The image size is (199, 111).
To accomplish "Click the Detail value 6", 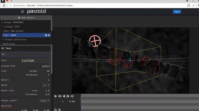I will pyautogui.click(x=49, y=80).
